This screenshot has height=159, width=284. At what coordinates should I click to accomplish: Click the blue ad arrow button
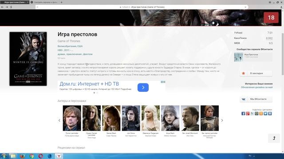point(143,87)
